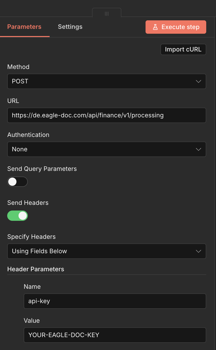The height and width of the screenshot is (350, 216).
Task: Click the chevron on the Authentication selector
Action: [198, 149]
